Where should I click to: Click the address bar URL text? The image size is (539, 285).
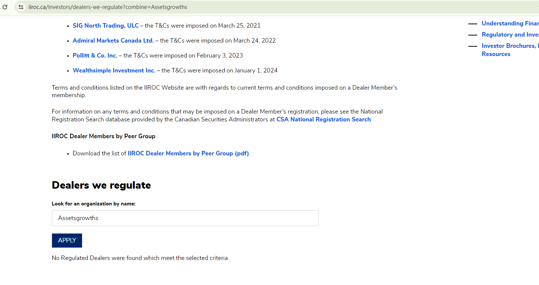[x=108, y=7]
